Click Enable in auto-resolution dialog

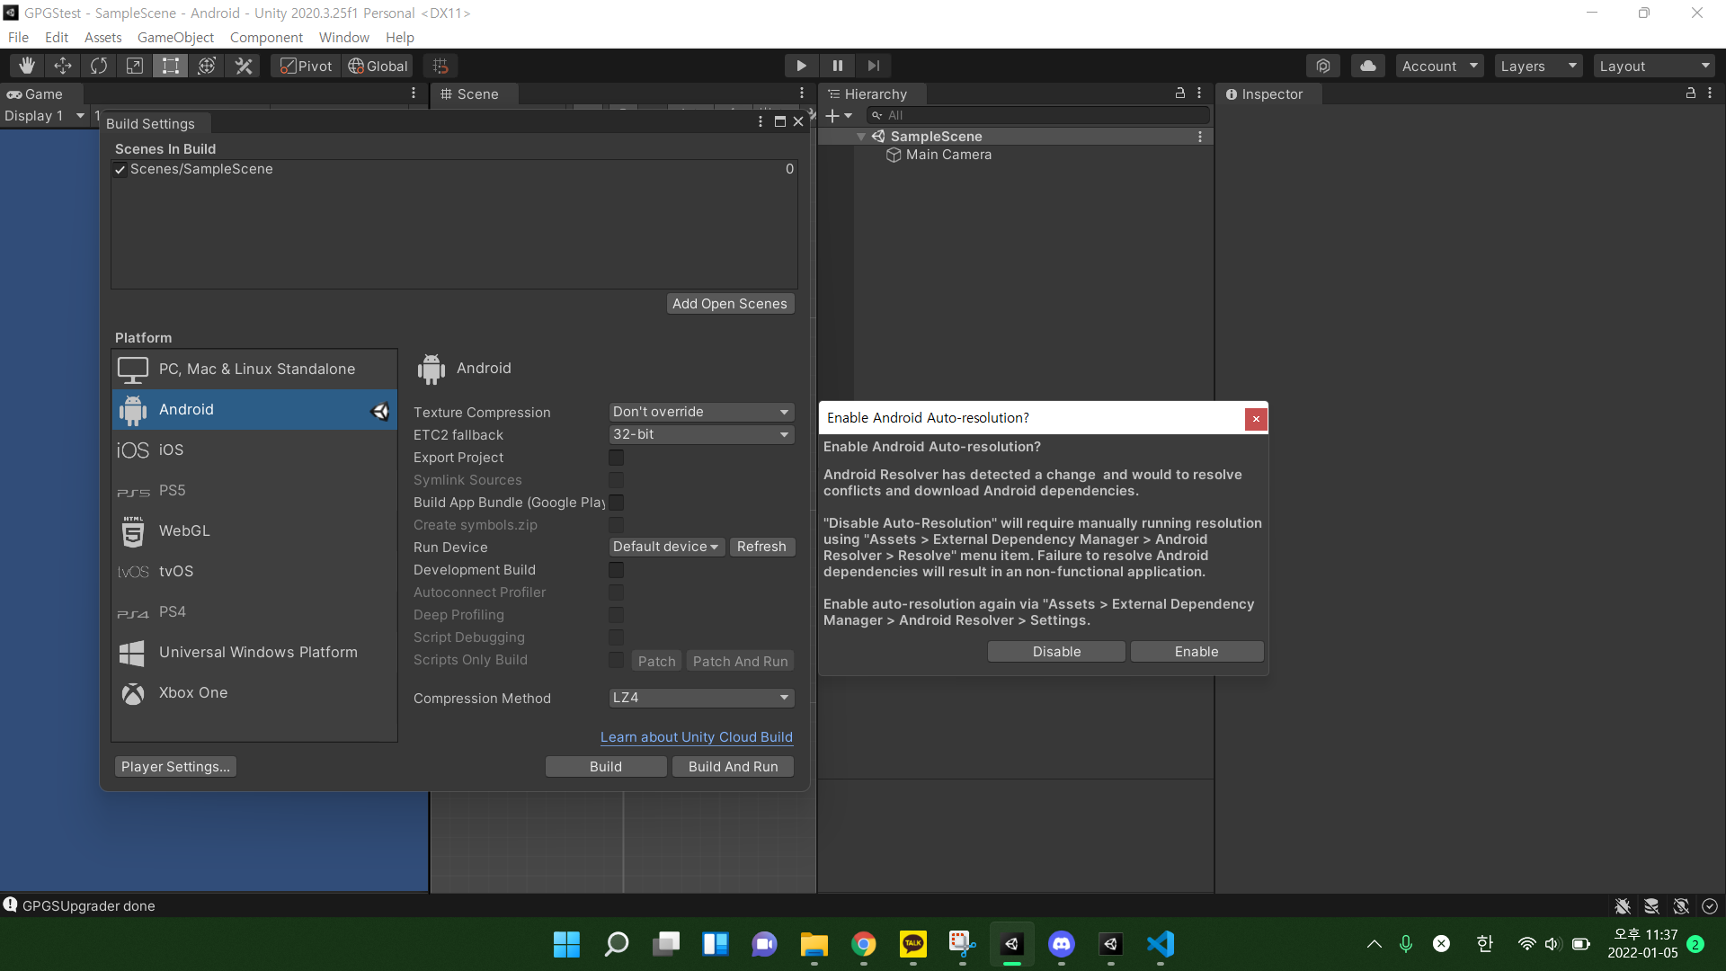click(1197, 652)
